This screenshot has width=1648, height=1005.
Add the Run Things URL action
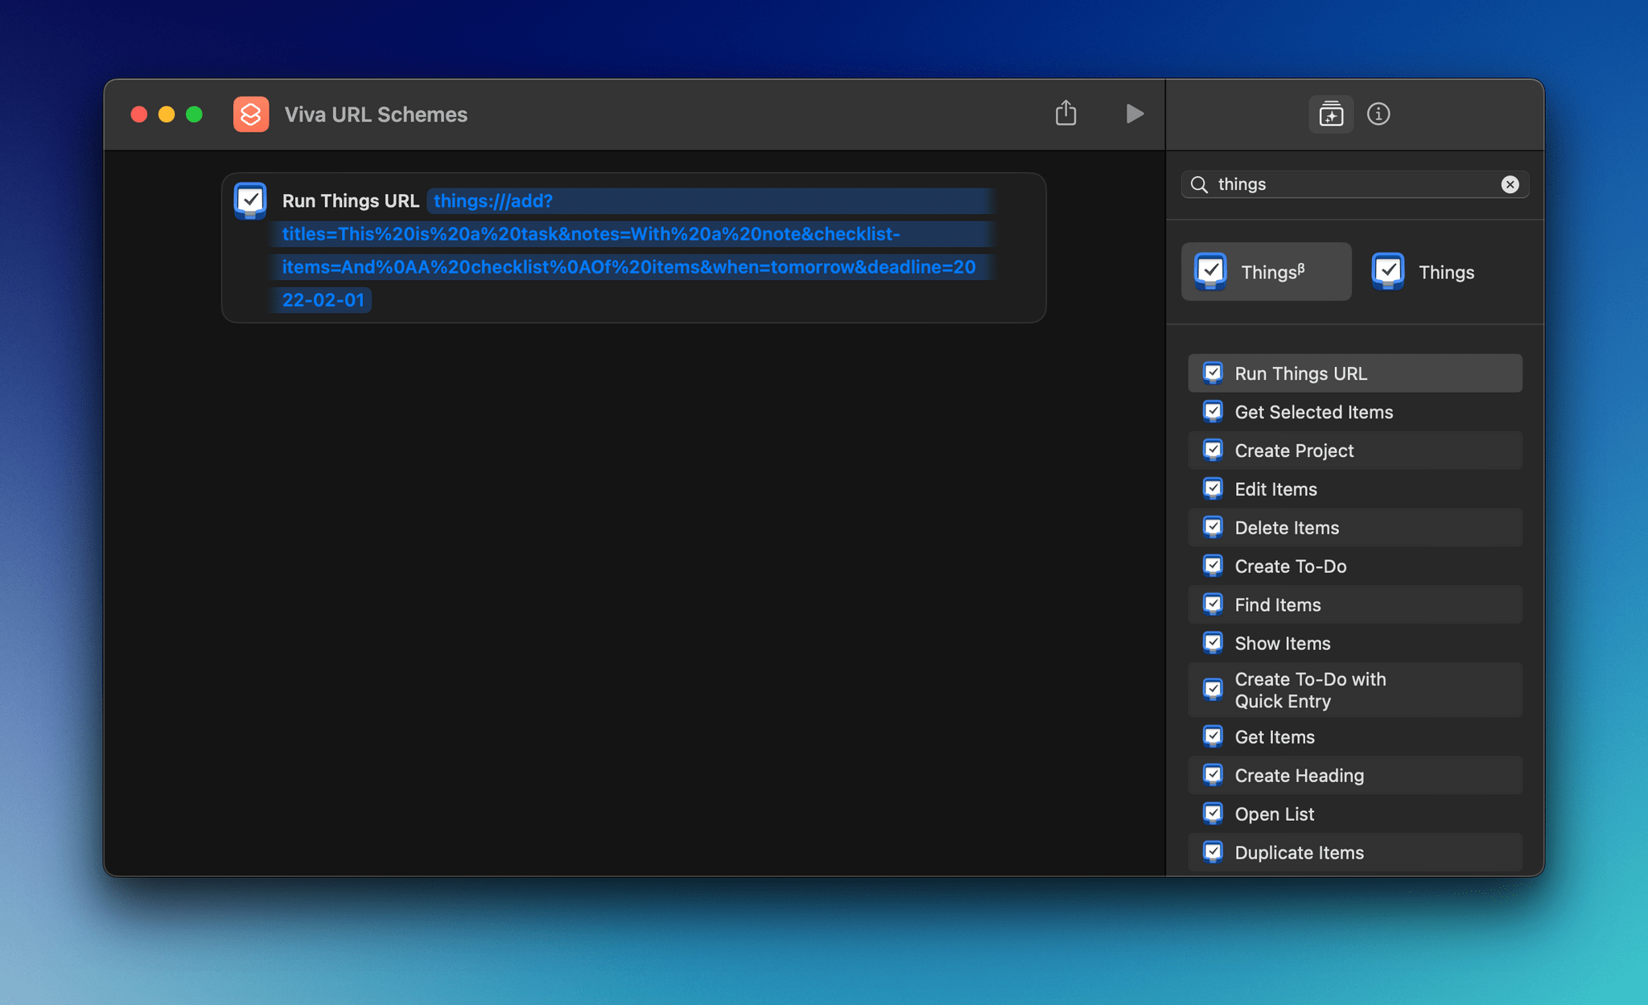point(1355,373)
